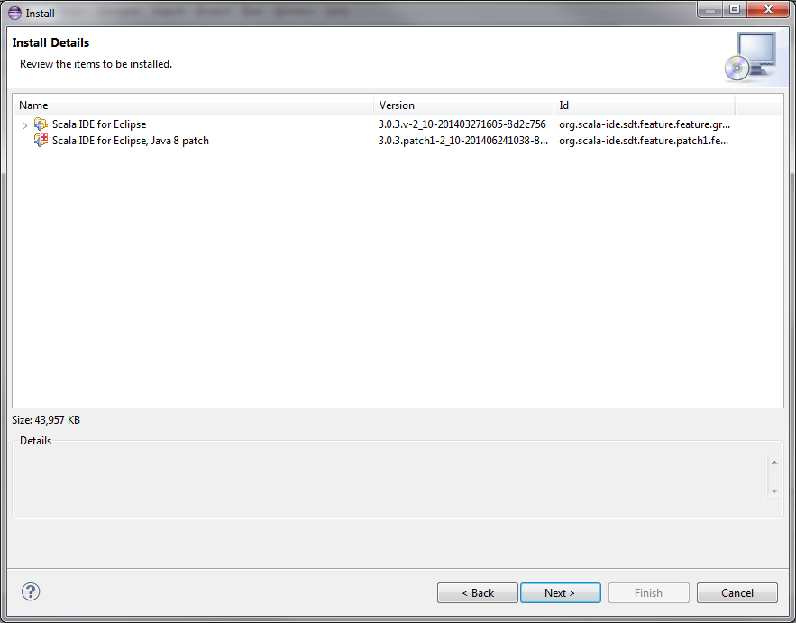Click the Details scrollbar down arrow

(774, 491)
